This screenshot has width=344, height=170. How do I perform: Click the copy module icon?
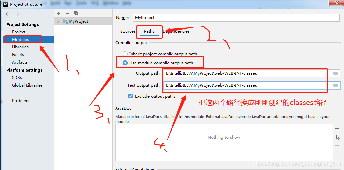tap(76, 13)
